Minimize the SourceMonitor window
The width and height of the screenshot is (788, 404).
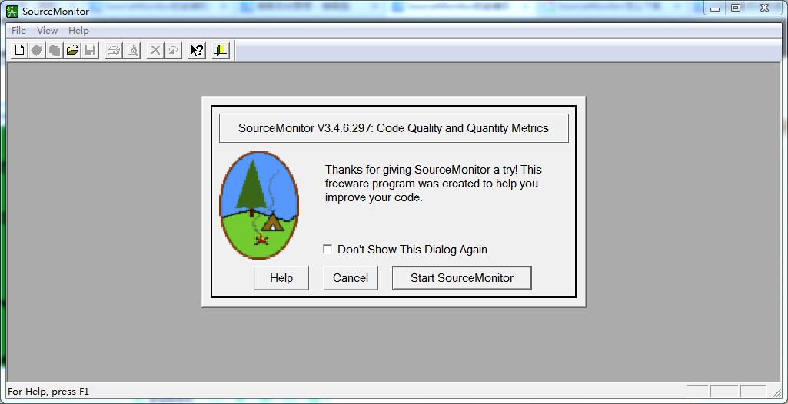click(x=715, y=8)
